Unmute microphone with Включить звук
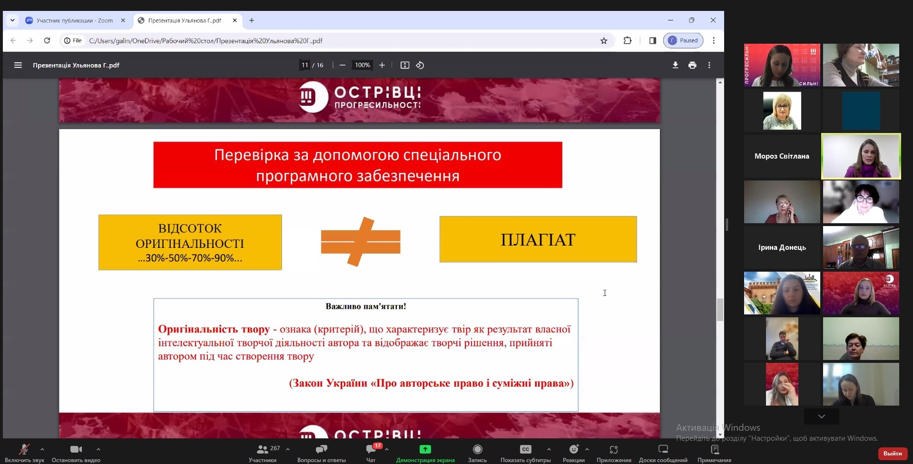913x464 pixels. point(24,453)
